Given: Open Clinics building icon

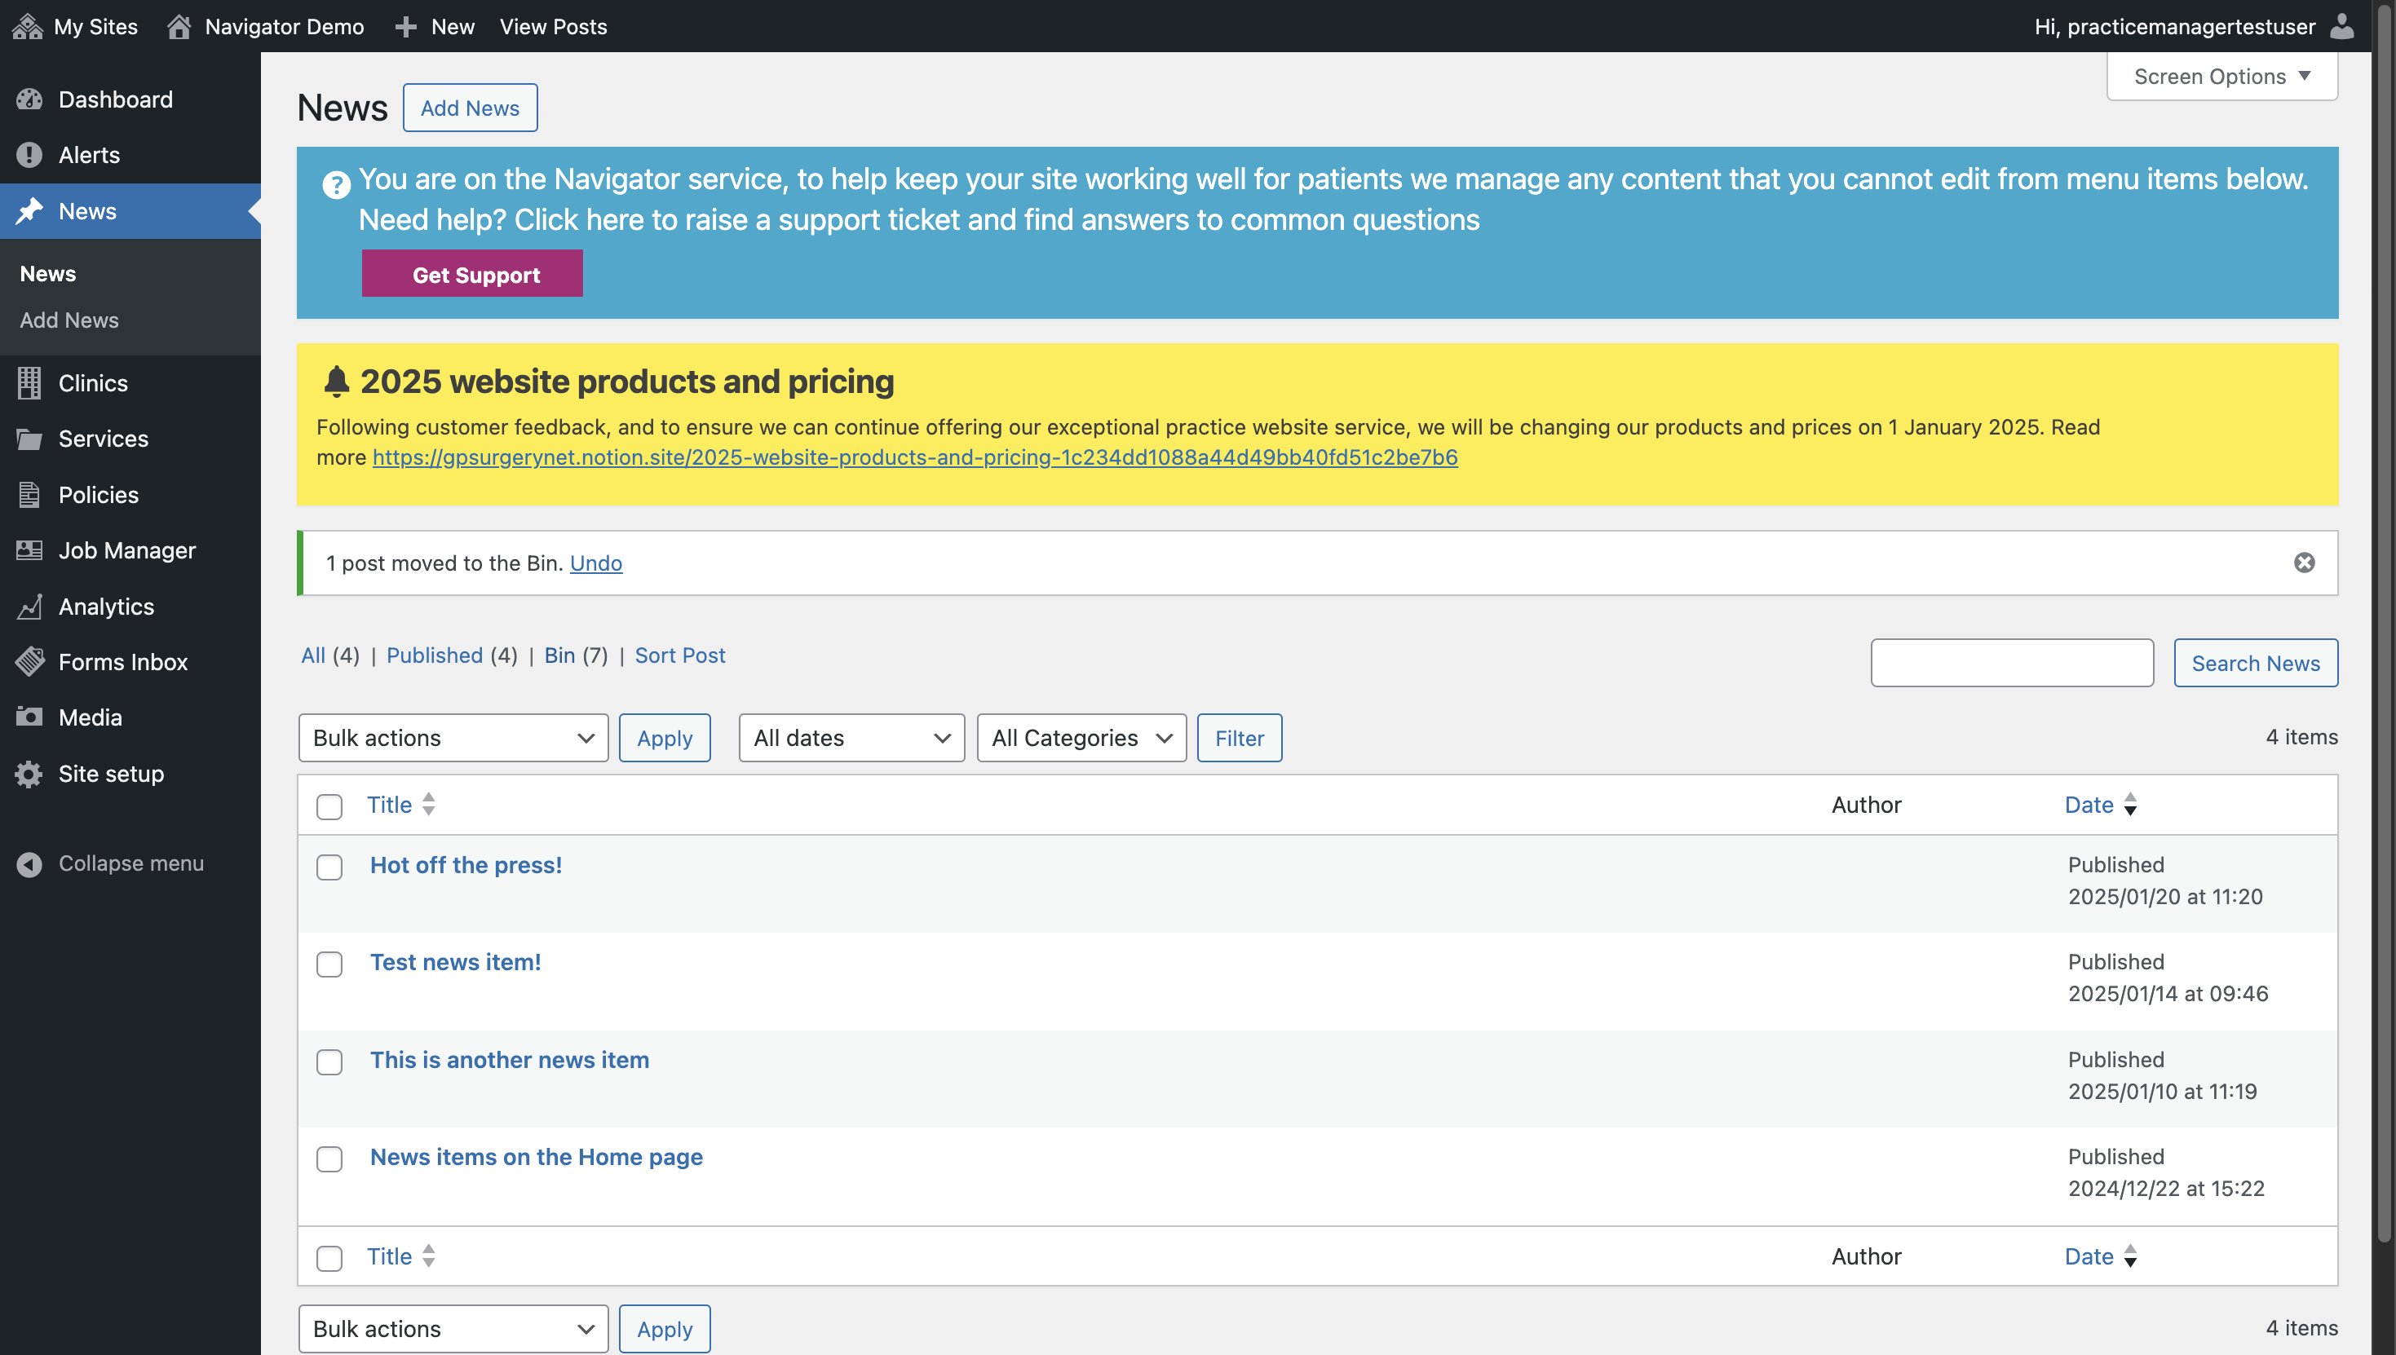Looking at the screenshot, I should 29,382.
